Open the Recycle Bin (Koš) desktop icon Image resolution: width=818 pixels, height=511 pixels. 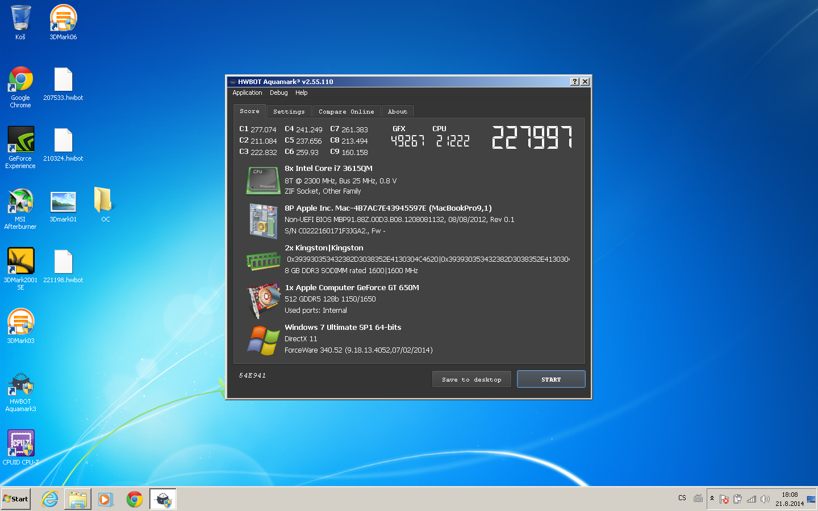20,23
